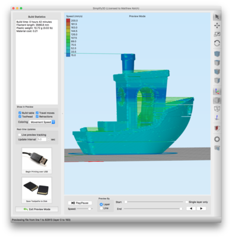Click the 'Plastic weight: 10.72 g' line

tap(34, 28)
